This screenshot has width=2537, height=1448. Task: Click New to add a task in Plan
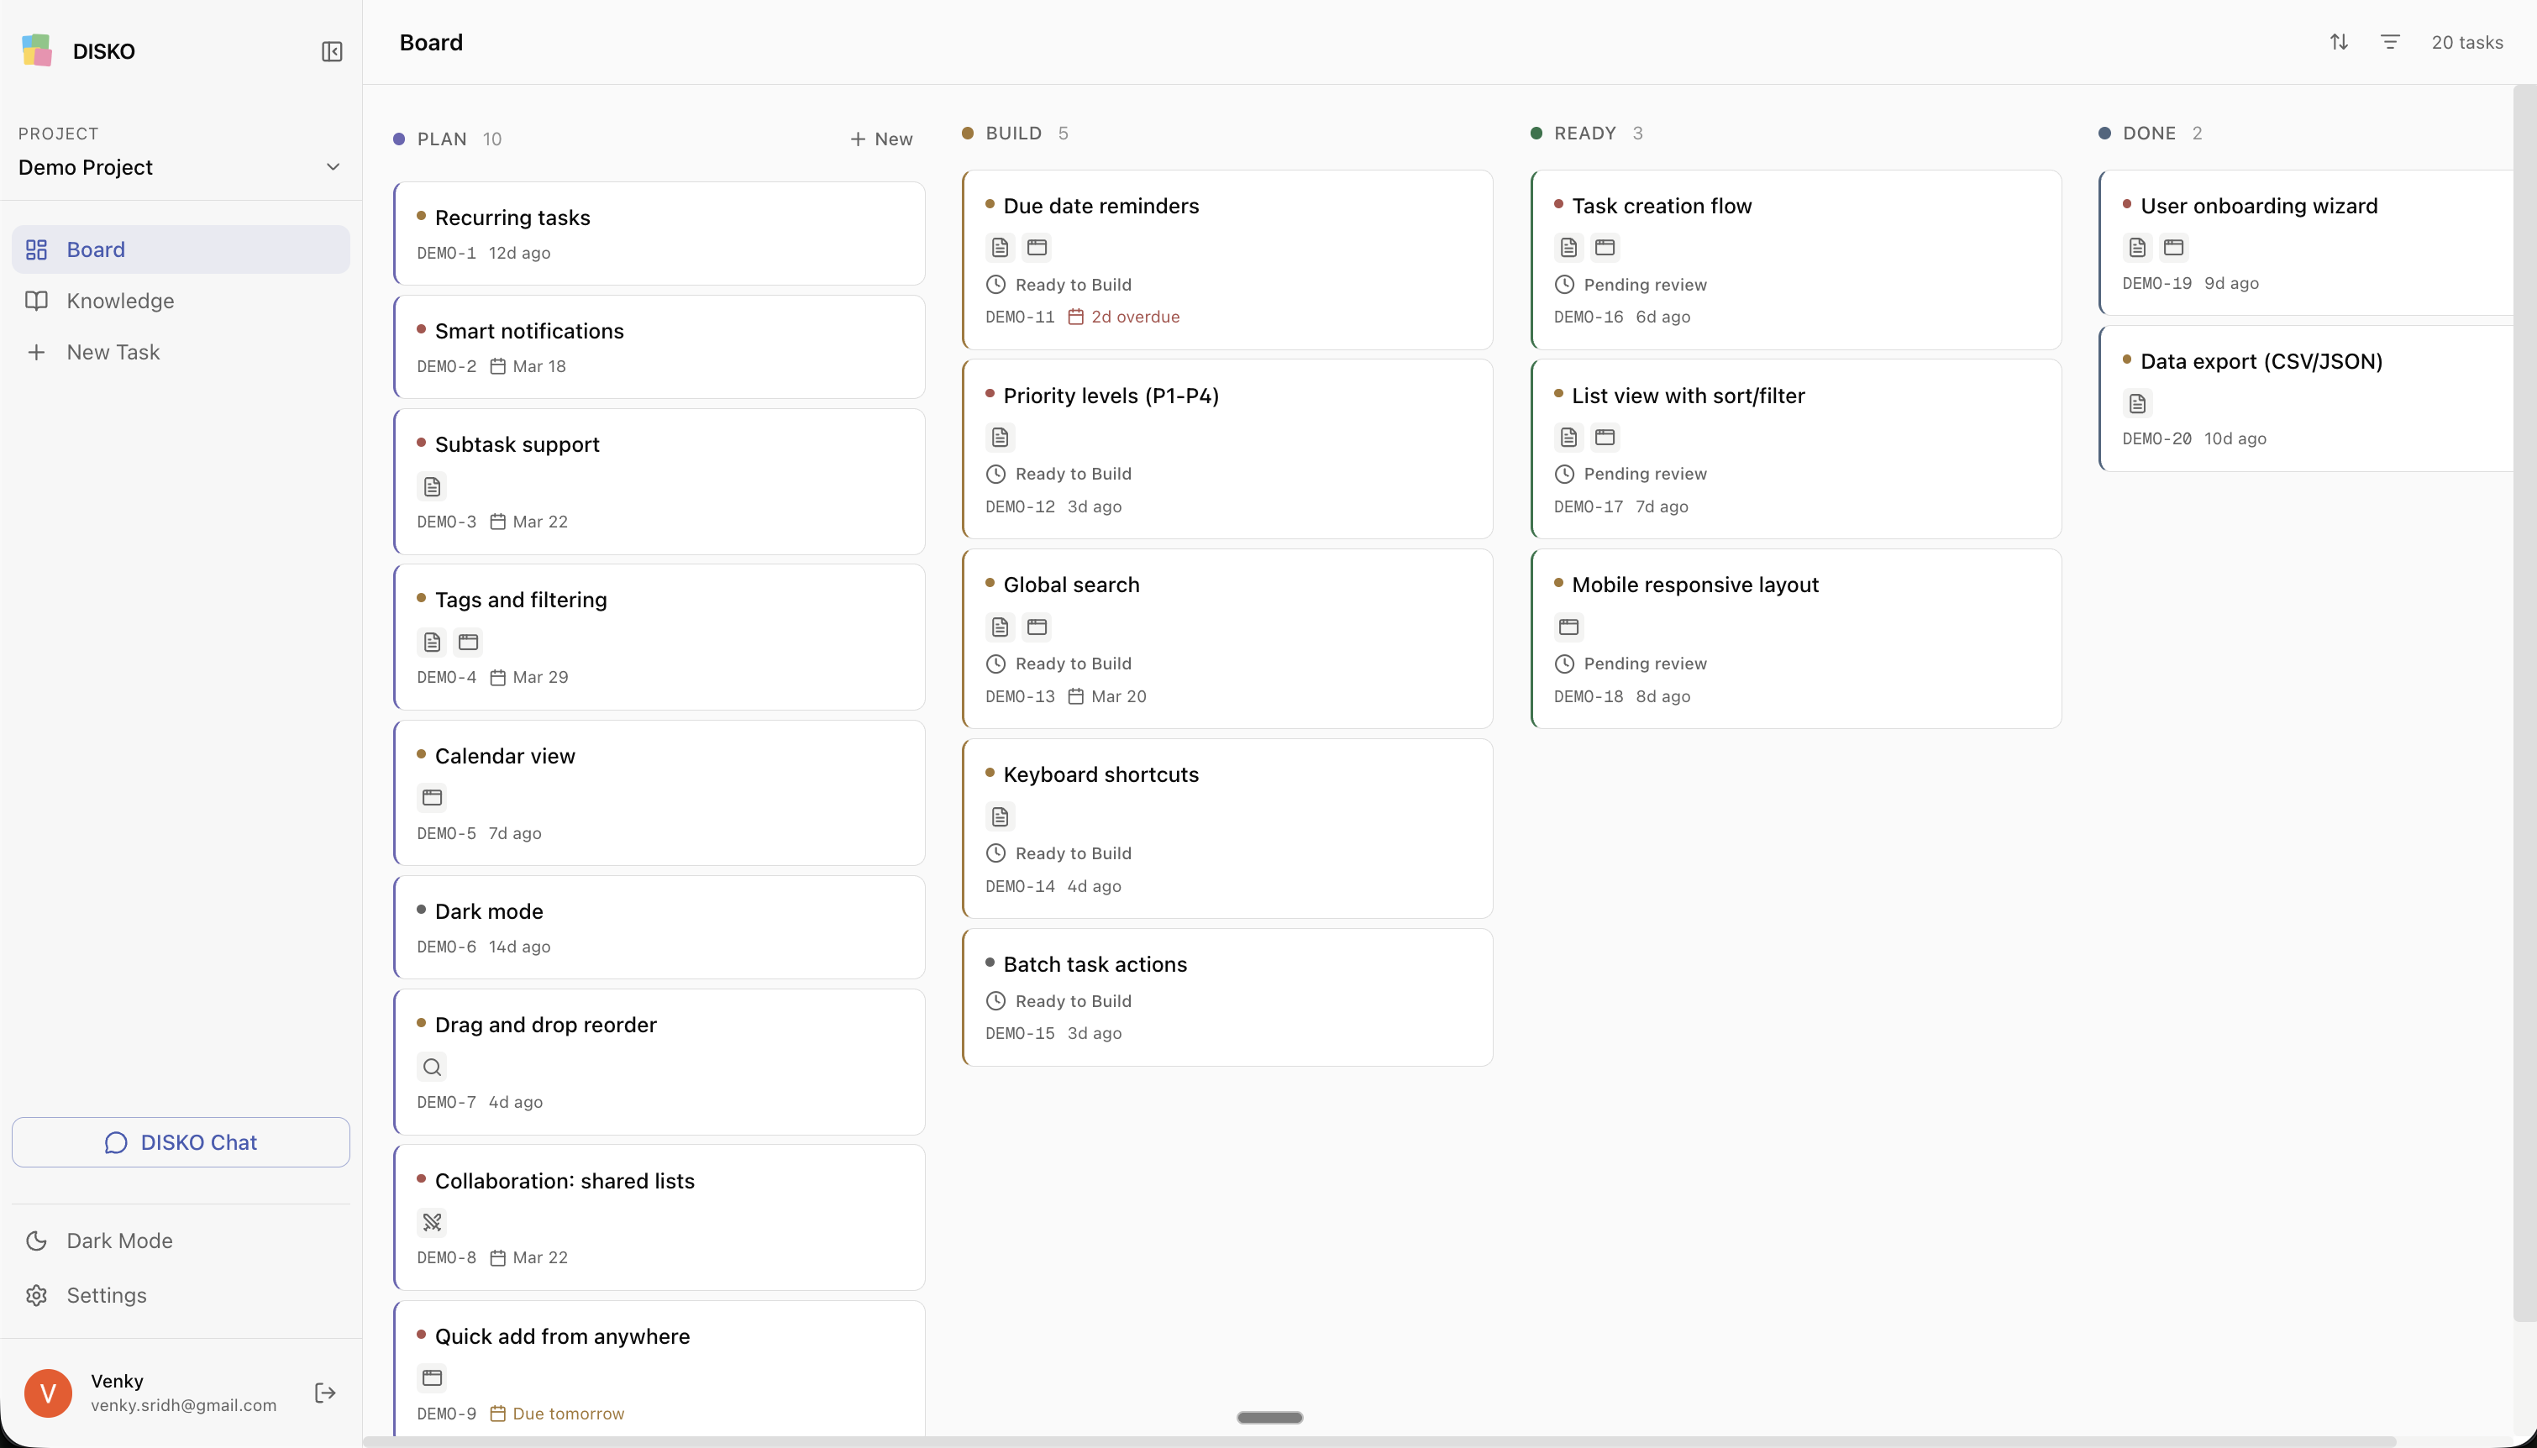880,139
